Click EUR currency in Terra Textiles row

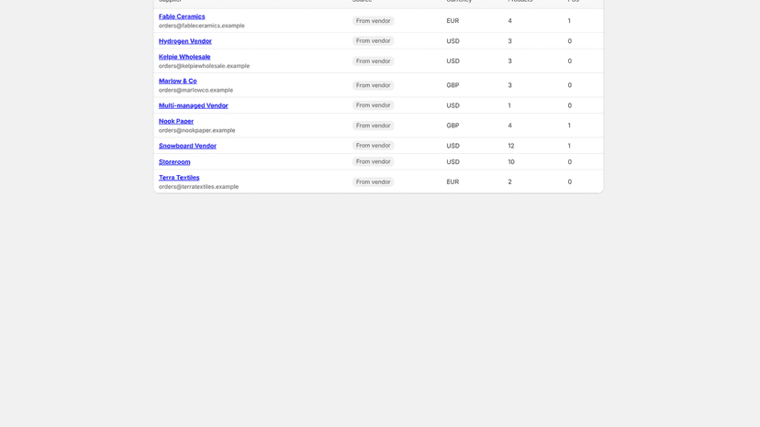pyautogui.click(x=453, y=182)
